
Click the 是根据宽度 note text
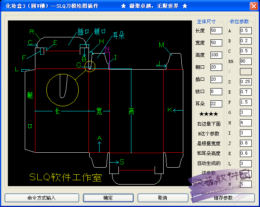[208, 144]
